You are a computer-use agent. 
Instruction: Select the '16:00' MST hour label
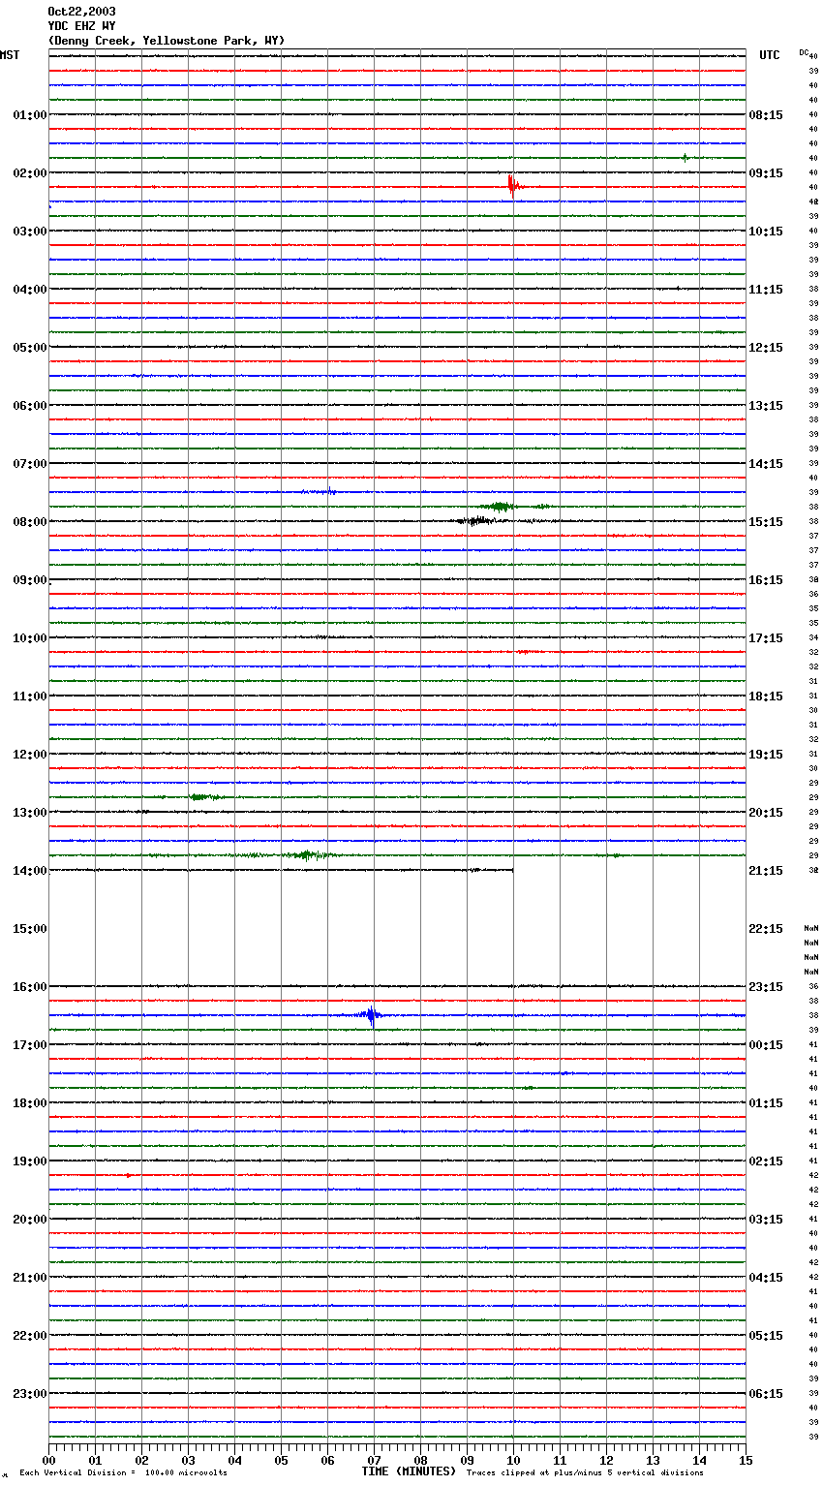click(x=30, y=986)
